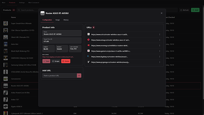The height and width of the screenshot is (115, 204).
Task: Click the Products count badge
Action: (14, 10)
